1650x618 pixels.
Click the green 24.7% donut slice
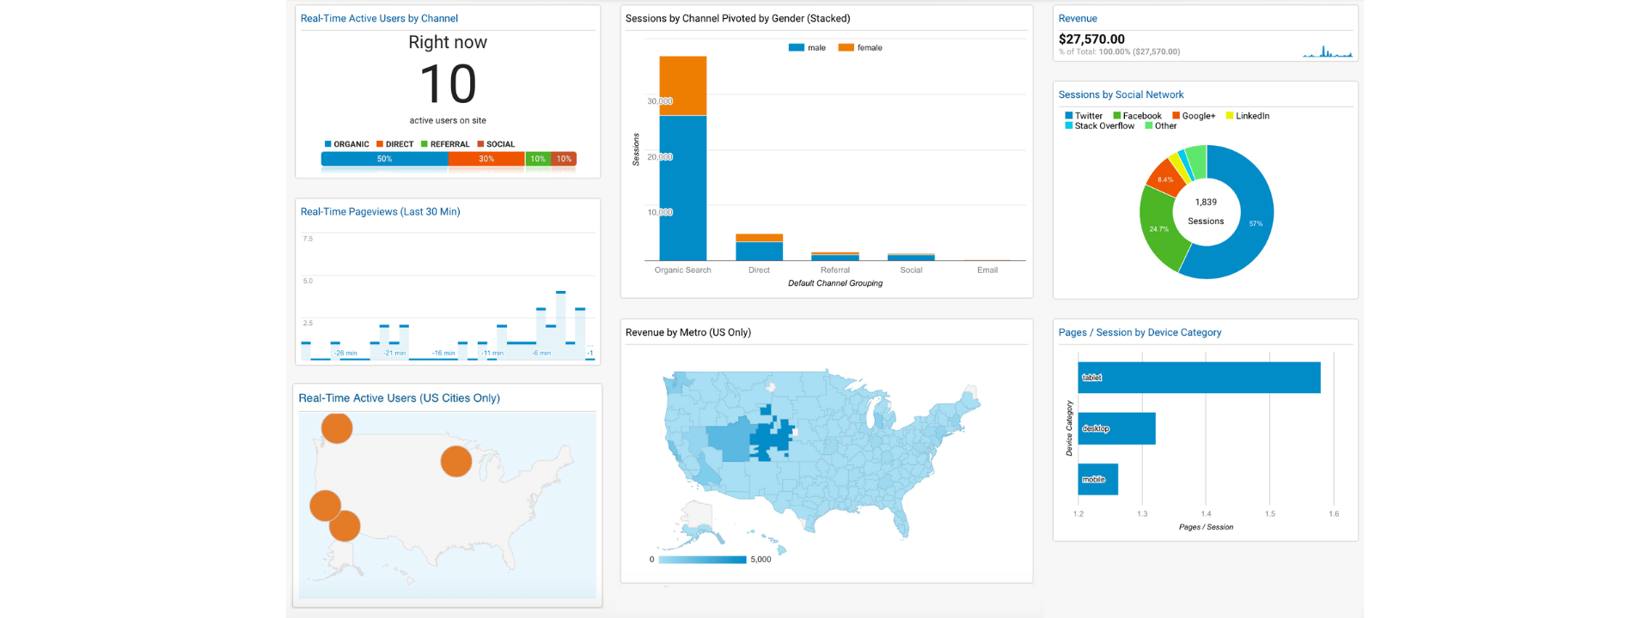pos(1159,228)
